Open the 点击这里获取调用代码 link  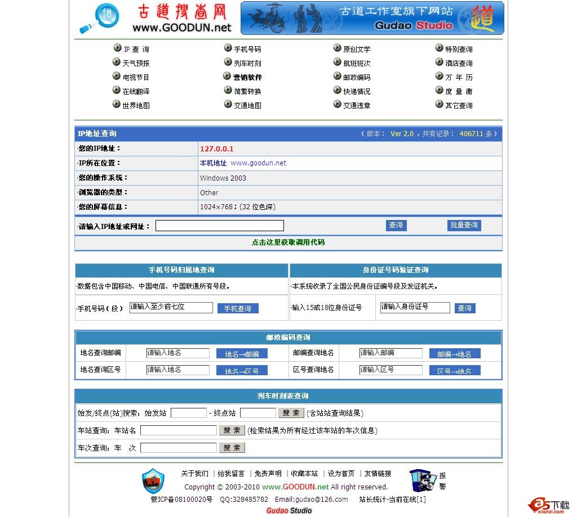pos(288,242)
